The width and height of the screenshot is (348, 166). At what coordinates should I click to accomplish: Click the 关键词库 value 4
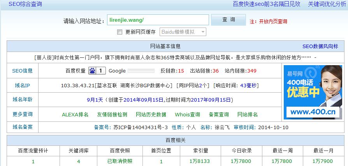pyautogui.click(x=79, y=162)
